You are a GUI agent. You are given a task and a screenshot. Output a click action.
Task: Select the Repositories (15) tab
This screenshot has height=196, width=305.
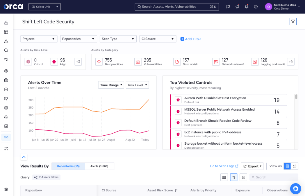[68, 166]
